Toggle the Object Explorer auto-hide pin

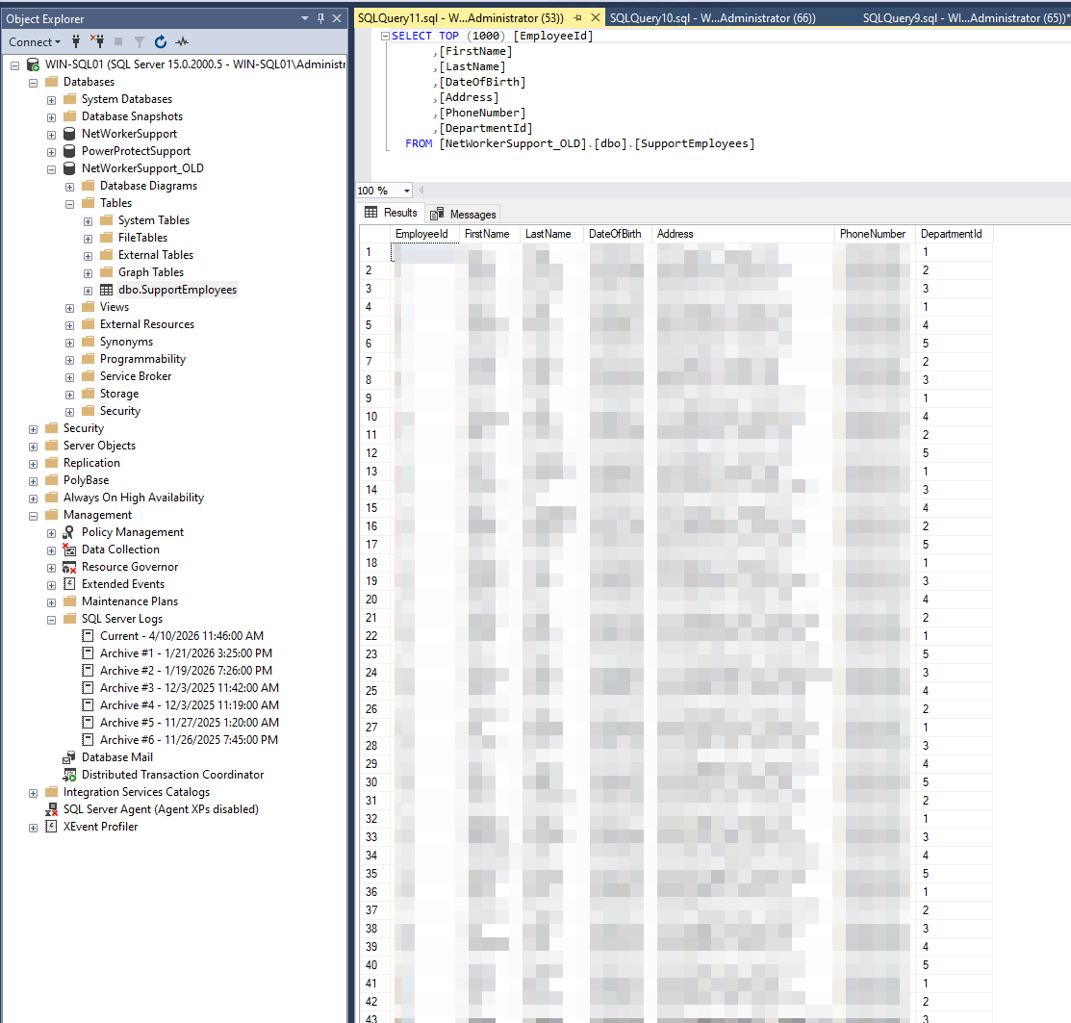pyautogui.click(x=320, y=17)
